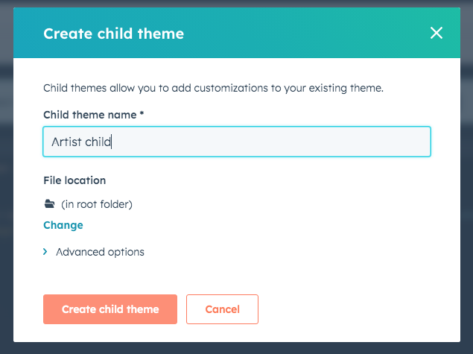Click the Advanced options label
The image size is (473, 354).
pos(100,252)
